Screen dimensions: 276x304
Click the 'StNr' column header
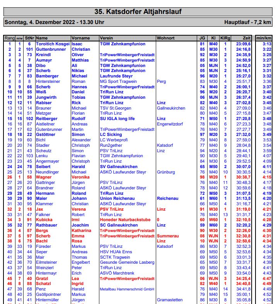pos(29,38)
